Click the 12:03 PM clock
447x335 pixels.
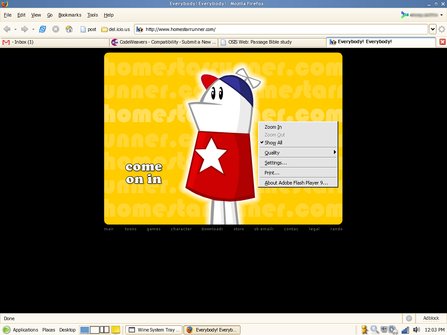[x=435, y=330]
